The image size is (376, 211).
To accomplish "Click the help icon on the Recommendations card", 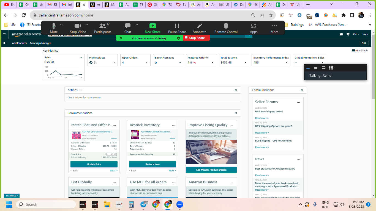I will (x=236, y=113).
